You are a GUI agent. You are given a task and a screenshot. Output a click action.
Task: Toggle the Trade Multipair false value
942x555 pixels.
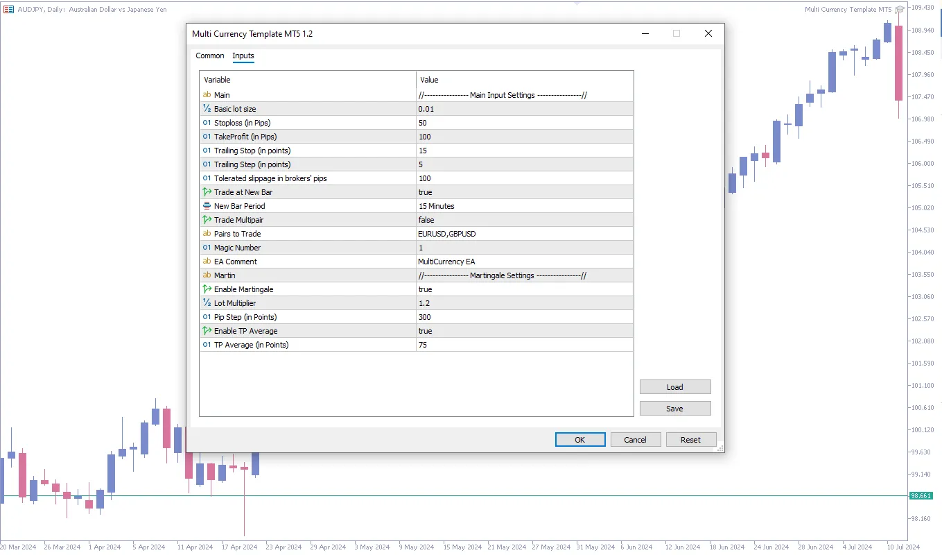coord(524,220)
